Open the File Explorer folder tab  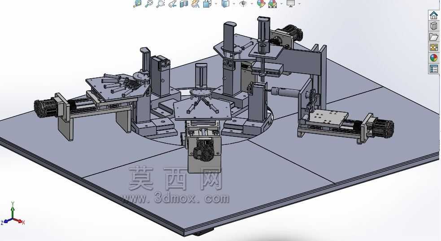(x=434, y=36)
